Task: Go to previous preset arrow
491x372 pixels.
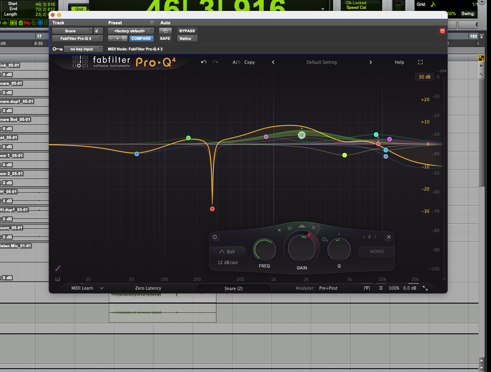Action: point(273,62)
